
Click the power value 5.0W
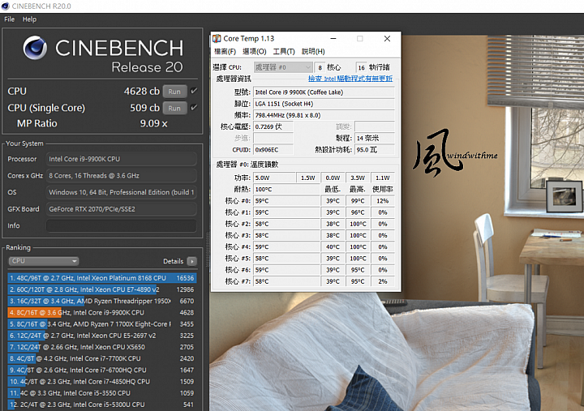[274, 178]
